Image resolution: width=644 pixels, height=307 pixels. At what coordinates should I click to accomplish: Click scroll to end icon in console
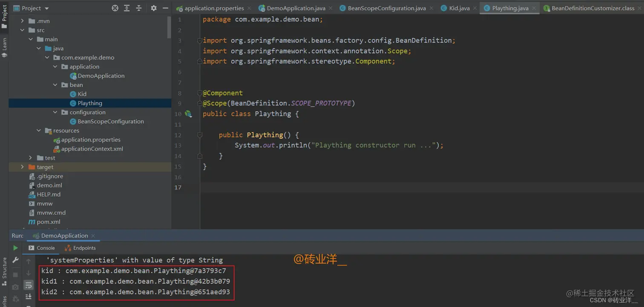coord(29,296)
